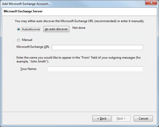Close the dialog with the red X
Image resolution: width=159 pixels, height=127 pixels.
(x=151, y=3)
